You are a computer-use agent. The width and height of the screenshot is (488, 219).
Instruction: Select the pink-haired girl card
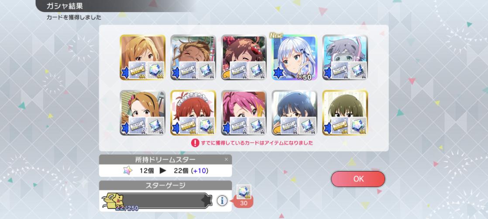coord(244,113)
